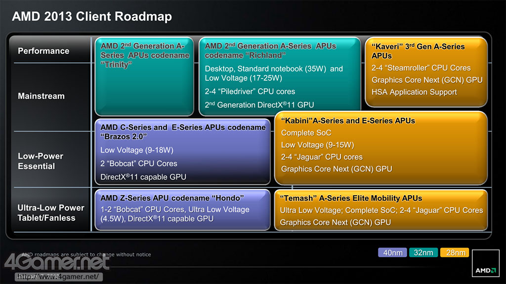The image size is (506, 284).
Task: Click Temash's "Graphics Core Next (GCN) GPU" line
Action: [336, 222]
